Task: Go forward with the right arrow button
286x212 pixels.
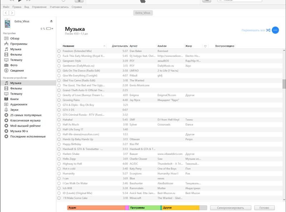Action: (x=12, y=13)
